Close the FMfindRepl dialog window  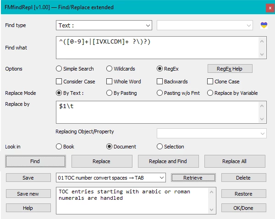pos(270,8)
